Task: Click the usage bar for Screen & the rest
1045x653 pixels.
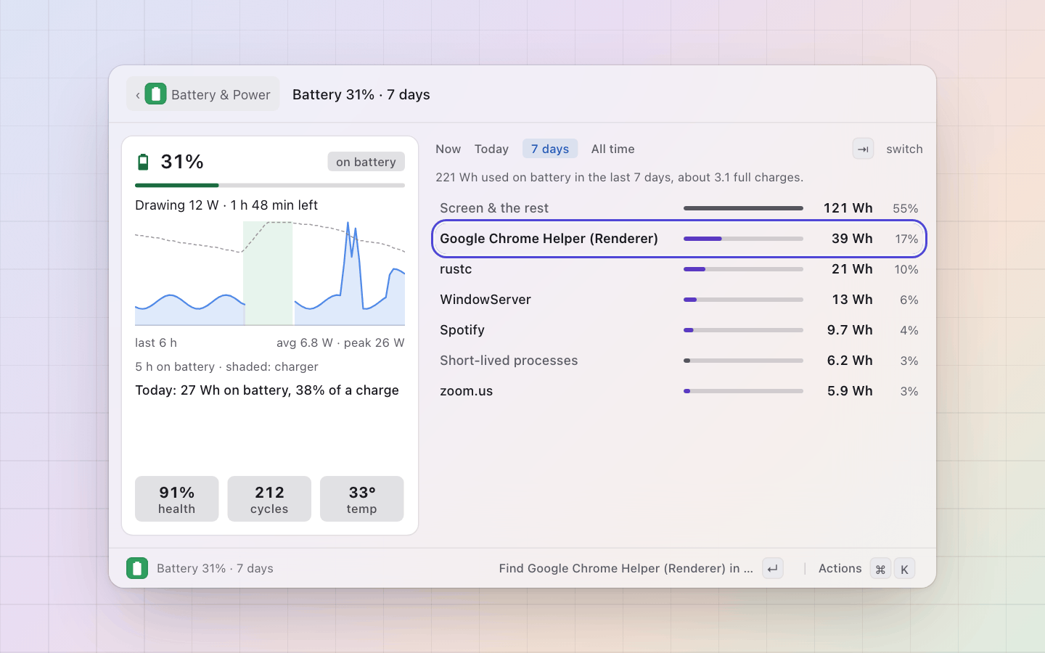Action: pos(743,208)
